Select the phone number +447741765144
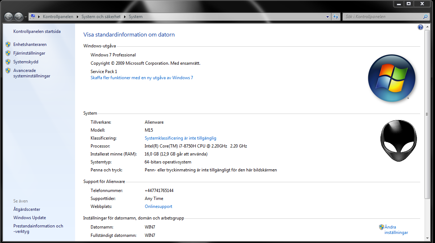 [159, 191]
